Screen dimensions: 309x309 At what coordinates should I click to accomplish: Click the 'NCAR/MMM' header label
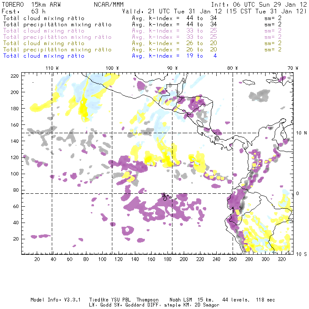[x=109, y=5]
